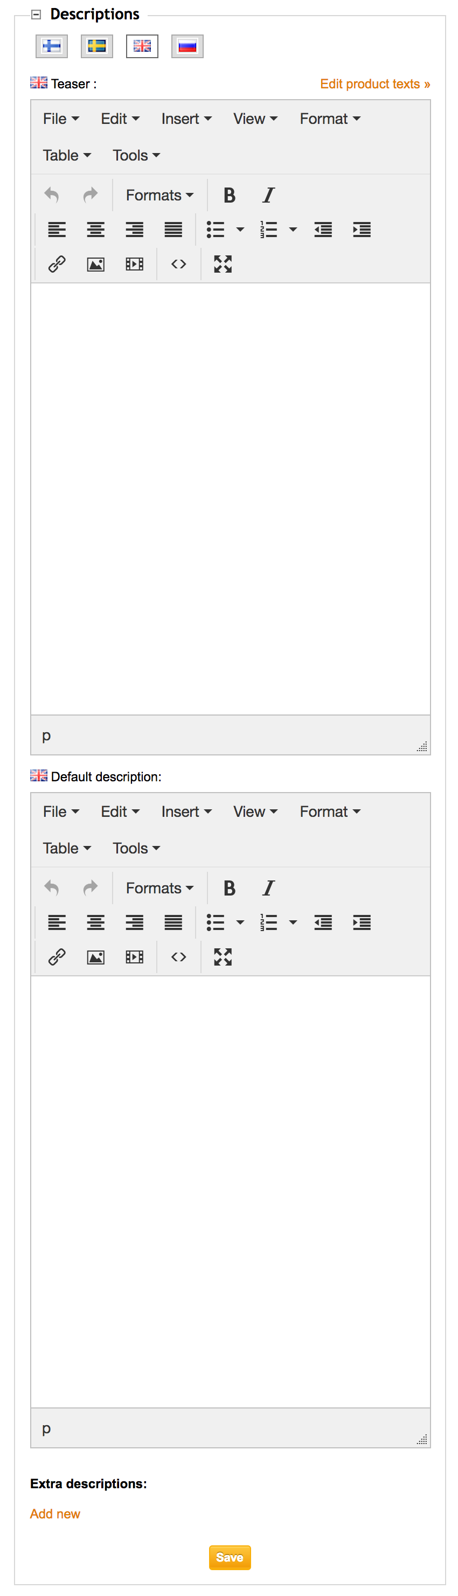Select the Swedish flag language

coord(96,46)
